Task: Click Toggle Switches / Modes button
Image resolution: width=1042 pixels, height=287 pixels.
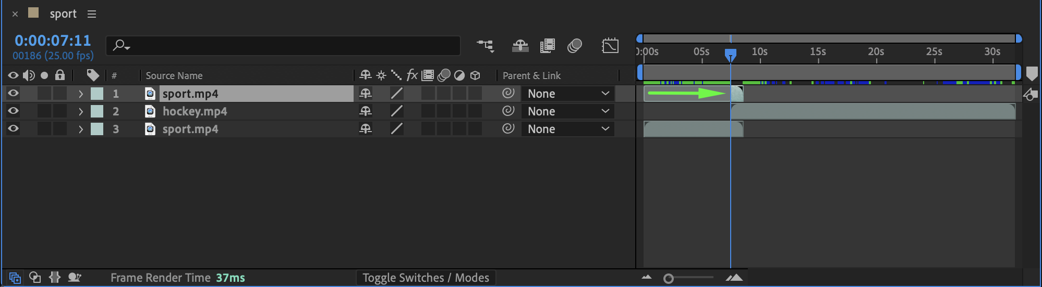Action: pyautogui.click(x=426, y=278)
